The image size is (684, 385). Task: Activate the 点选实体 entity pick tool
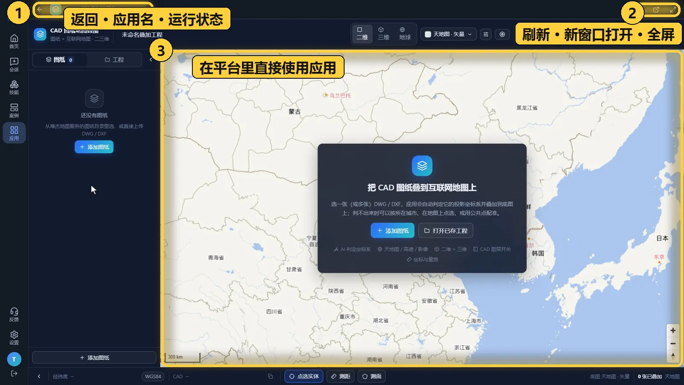click(304, 376)
